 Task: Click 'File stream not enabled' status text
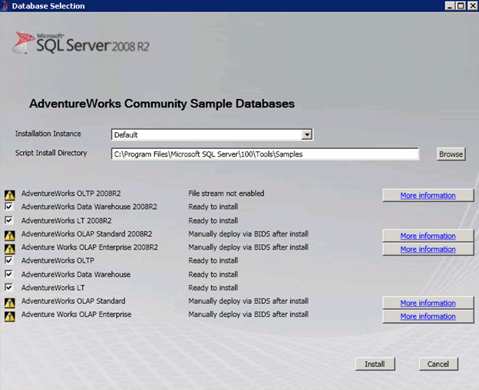pos(226,193)
